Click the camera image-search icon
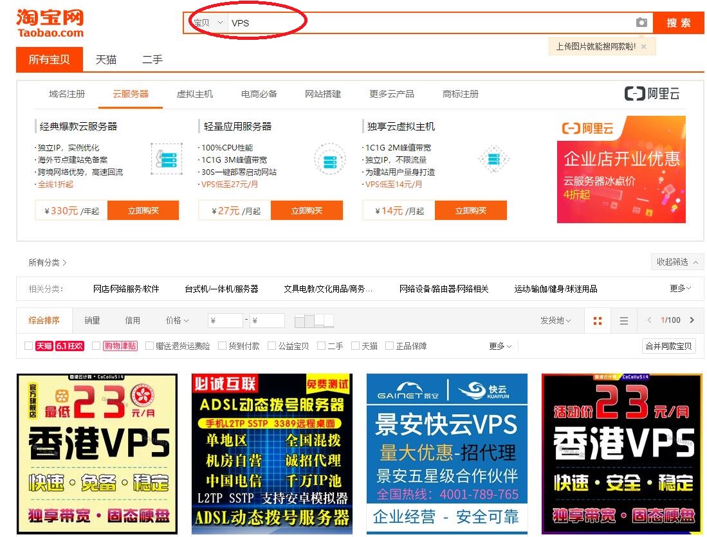The image size is (707, 537). click(x=641, y=23)
